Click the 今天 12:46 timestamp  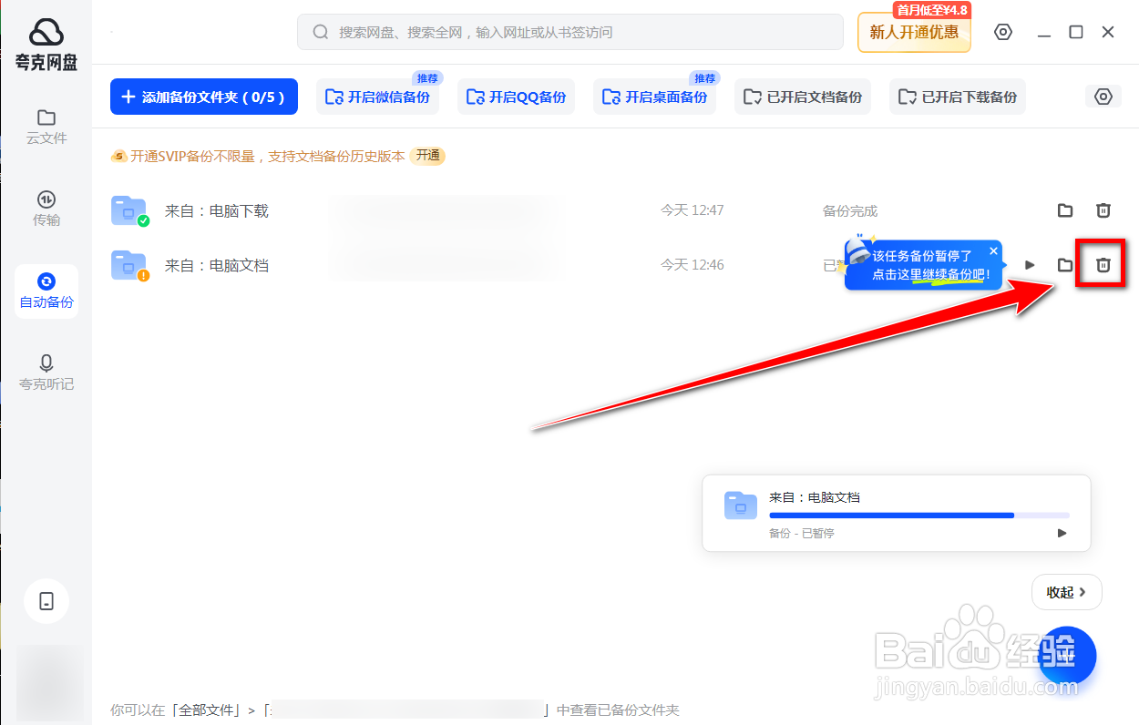pos(693,265)
